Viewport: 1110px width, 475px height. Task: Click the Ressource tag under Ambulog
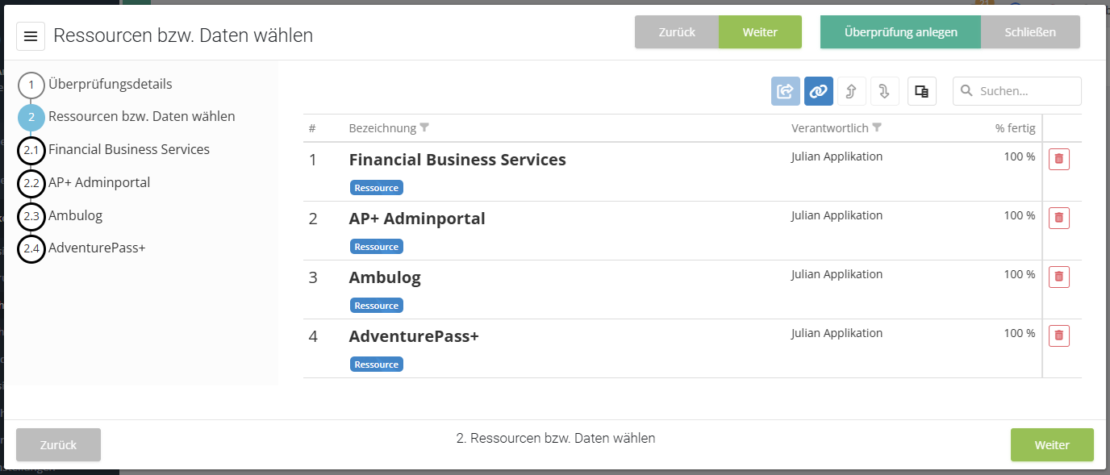(377, 306)
